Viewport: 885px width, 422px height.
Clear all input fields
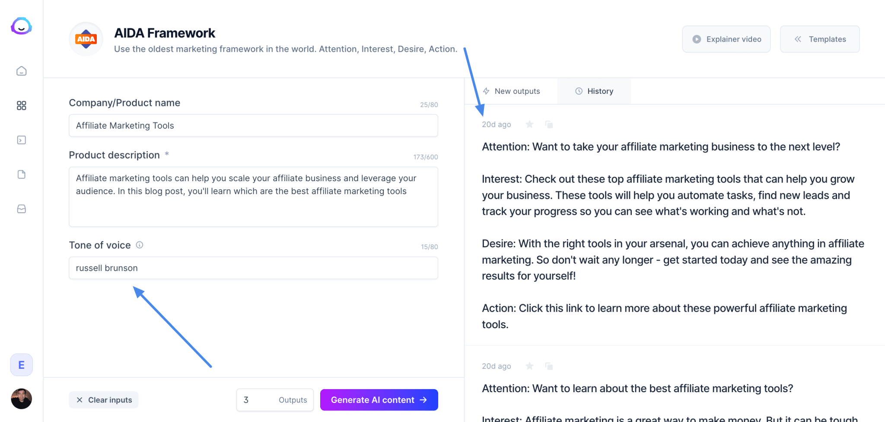(103, 400)
